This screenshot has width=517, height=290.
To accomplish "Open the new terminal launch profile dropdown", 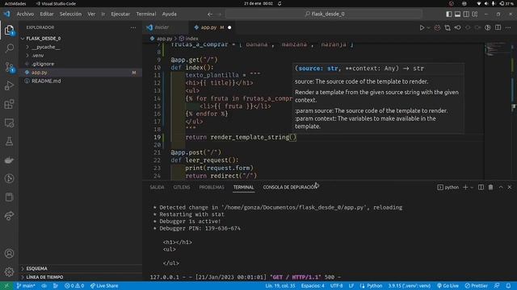I will (472, 187).
